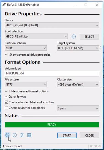Collapse Hide advanced format options
104x150 pixels.
coord(27,91)
